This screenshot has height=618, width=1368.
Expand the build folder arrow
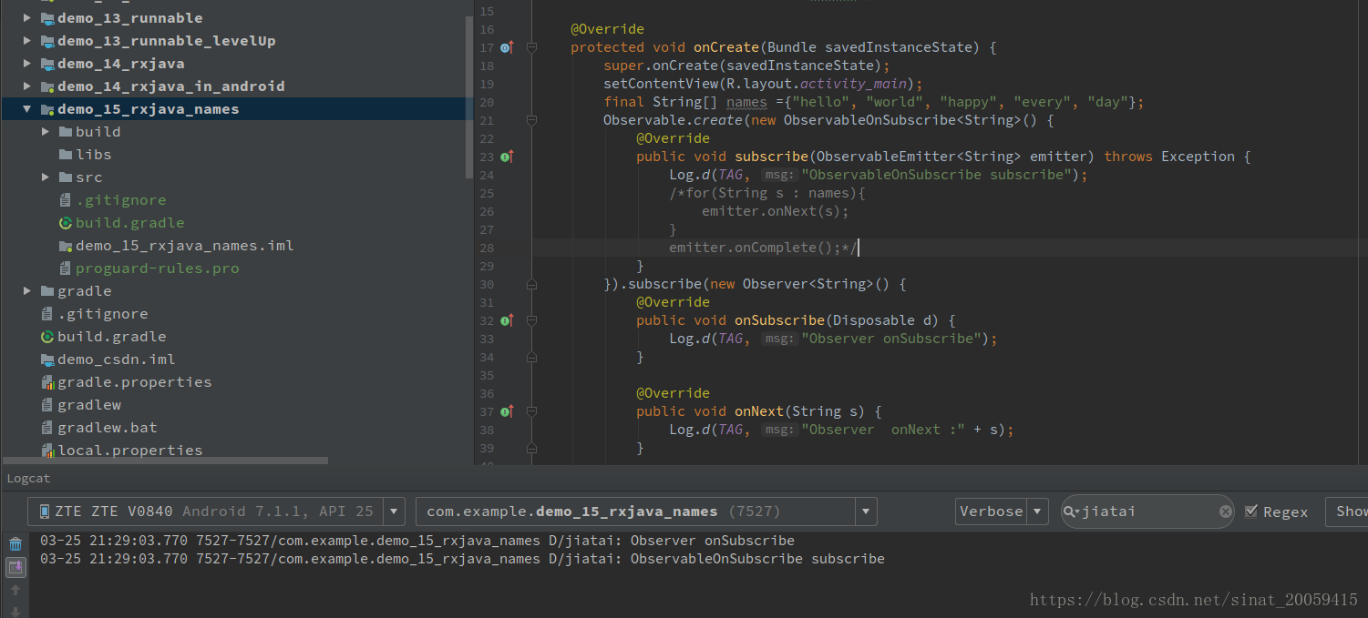pos(46,132)
